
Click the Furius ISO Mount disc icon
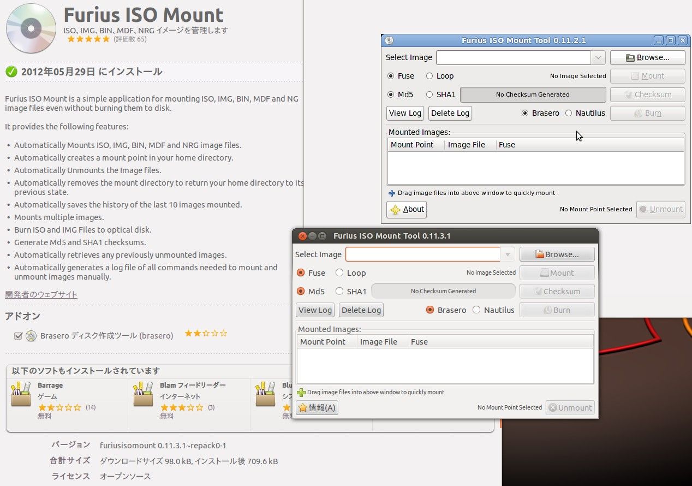click(31, 28)
